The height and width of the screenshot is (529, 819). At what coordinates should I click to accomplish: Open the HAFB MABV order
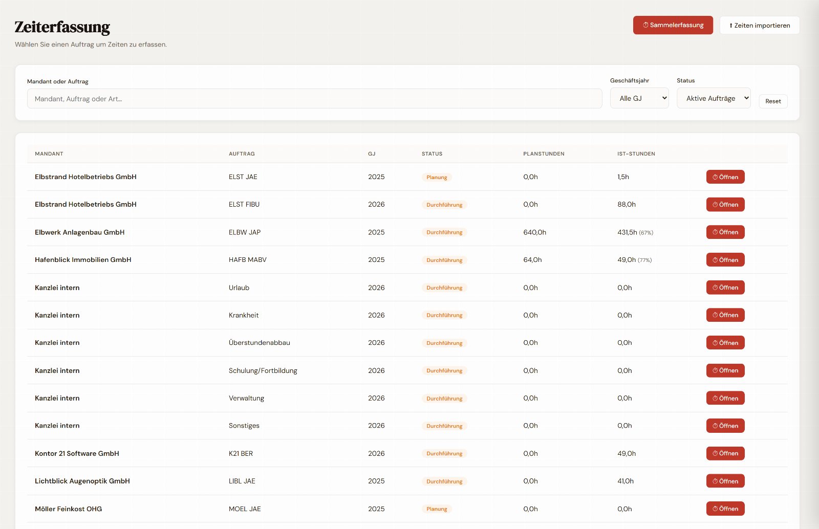[x=725, y=260]
